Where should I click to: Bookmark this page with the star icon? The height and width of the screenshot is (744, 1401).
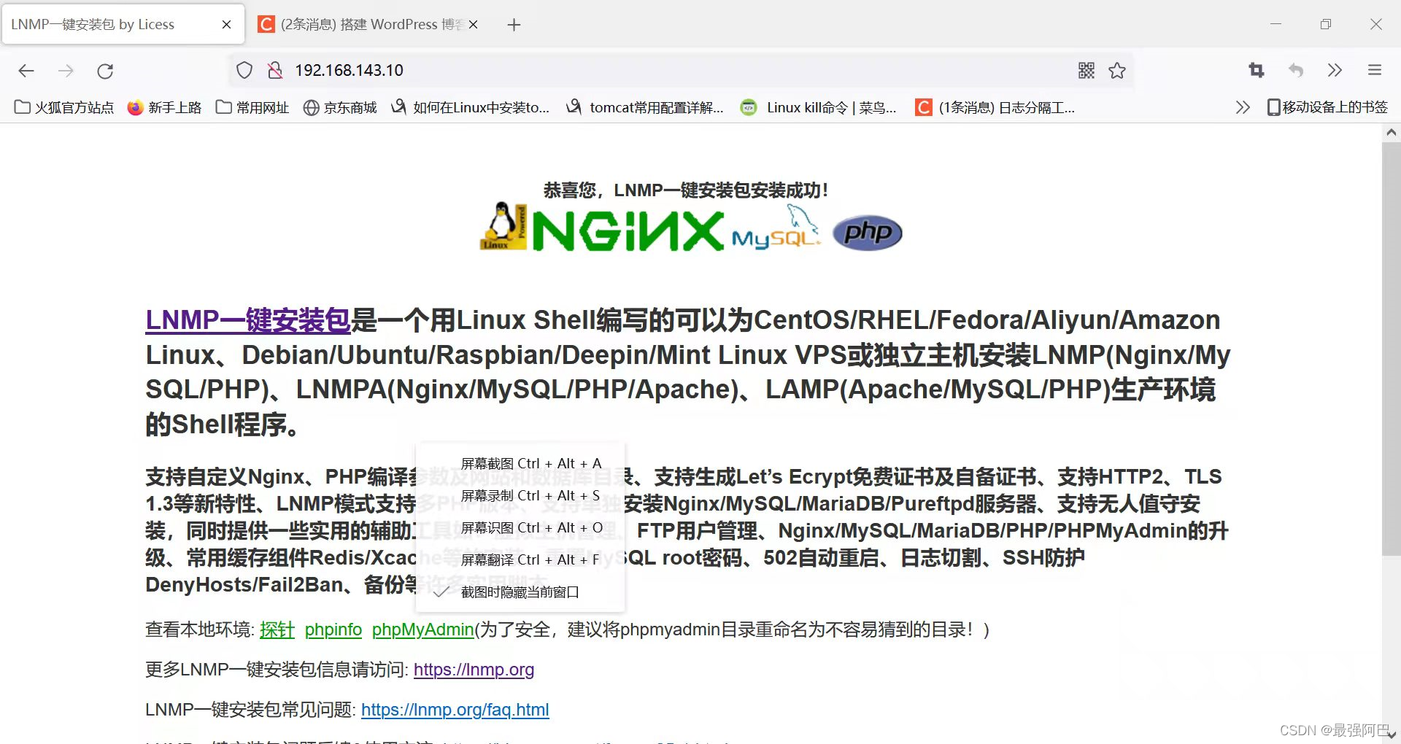coord(1117,70)
